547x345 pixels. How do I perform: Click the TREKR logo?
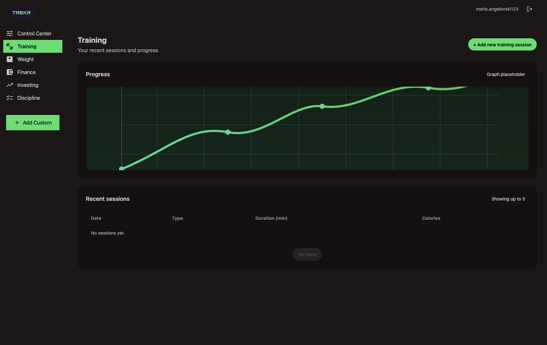pyautogui.click(x=22, y=13)
